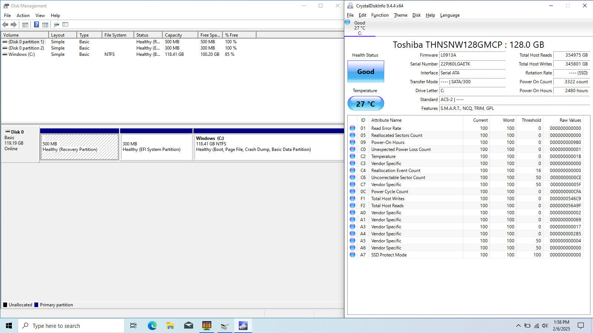593x333 pixels.
Task: Open the Function menu in CrystalDiskInfo
Action: point(380,15)
